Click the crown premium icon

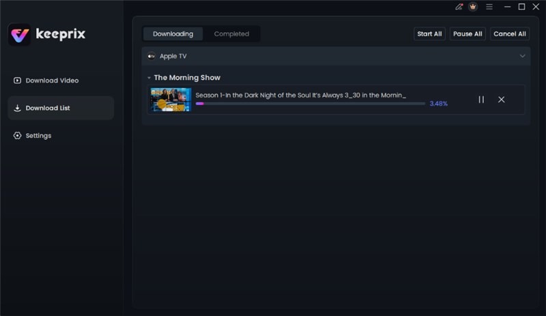point(473,7)
